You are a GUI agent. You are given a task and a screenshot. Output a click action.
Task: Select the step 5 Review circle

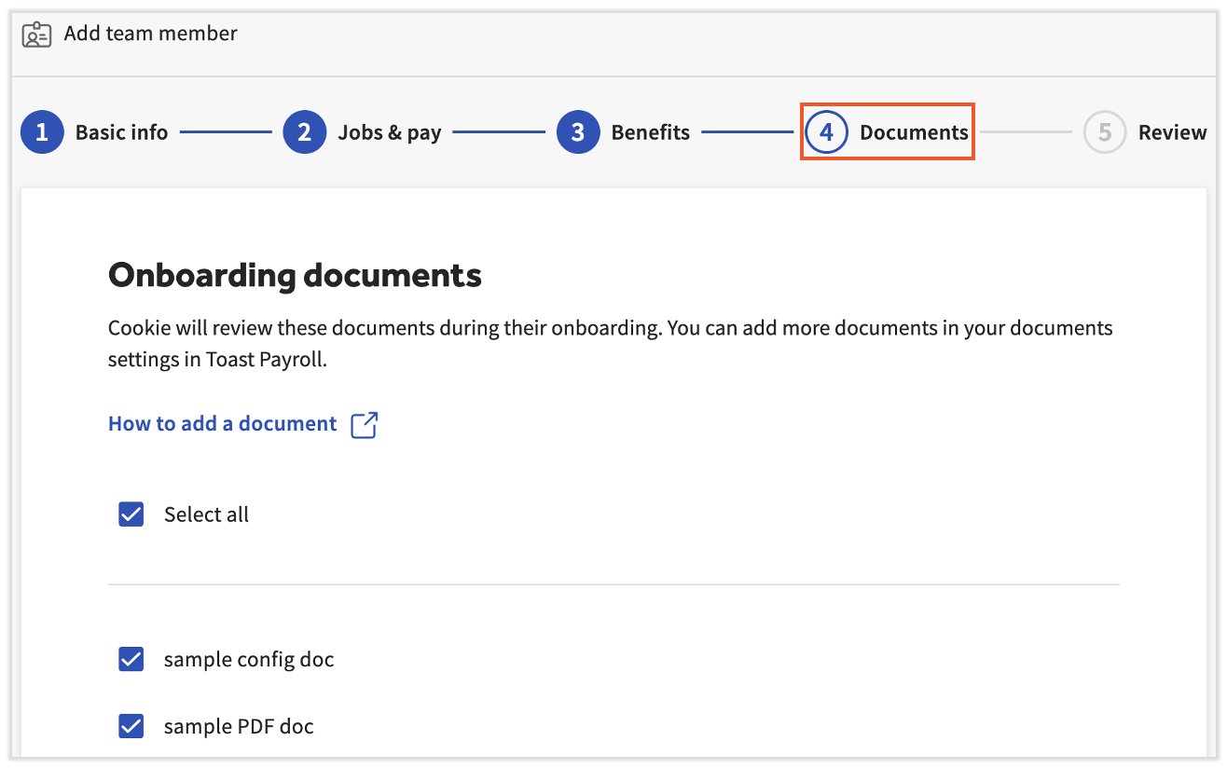1104,131
